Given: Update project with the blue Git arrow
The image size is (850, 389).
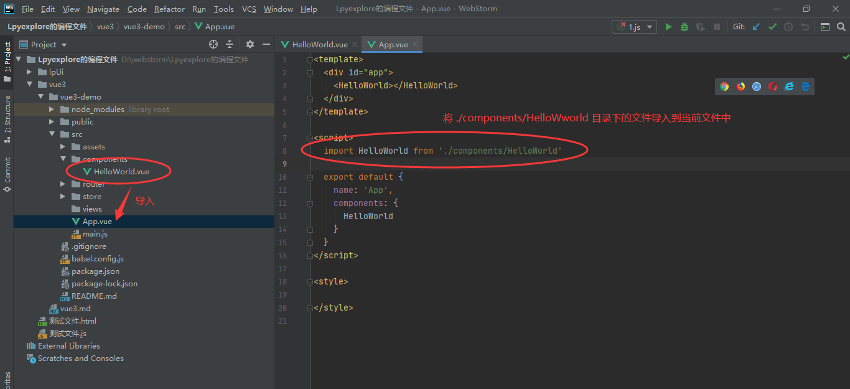Looking at the screenshot, I should 756,27.
